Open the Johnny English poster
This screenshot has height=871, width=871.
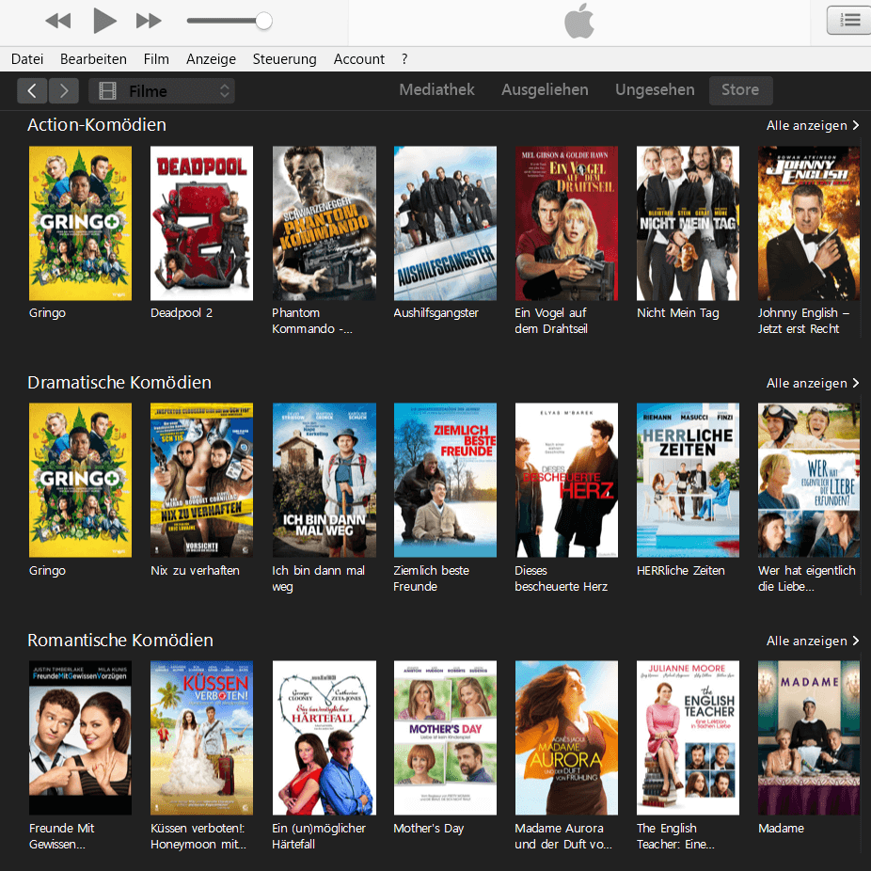coord(809,223)
